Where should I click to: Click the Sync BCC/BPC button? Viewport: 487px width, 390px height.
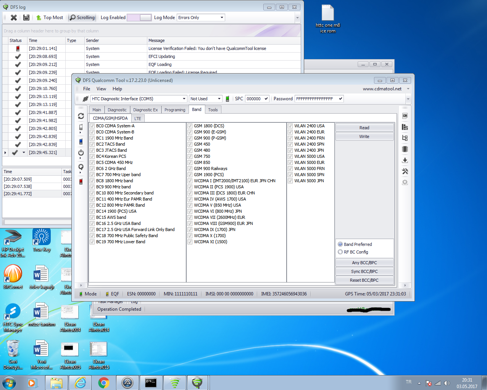[x=364, y=271]
